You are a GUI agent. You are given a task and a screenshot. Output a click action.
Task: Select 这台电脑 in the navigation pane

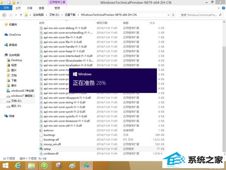[x=14, y=55]
